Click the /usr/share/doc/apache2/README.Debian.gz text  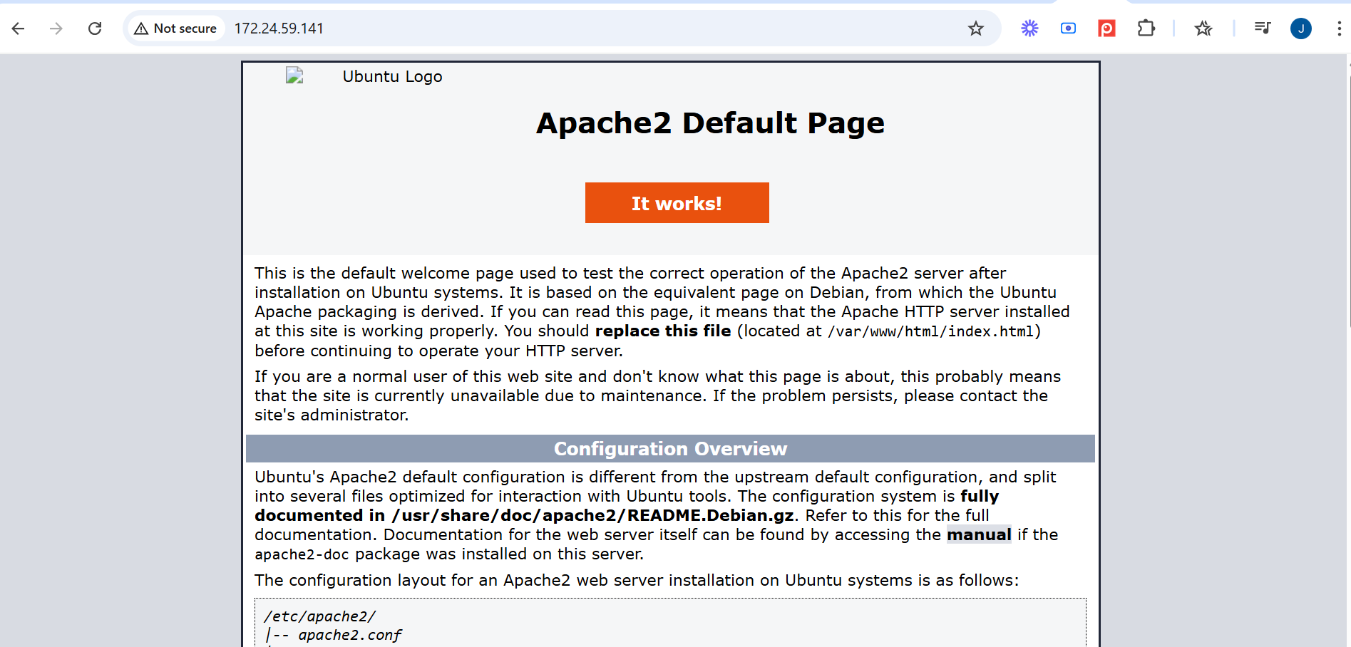point(592,515)
